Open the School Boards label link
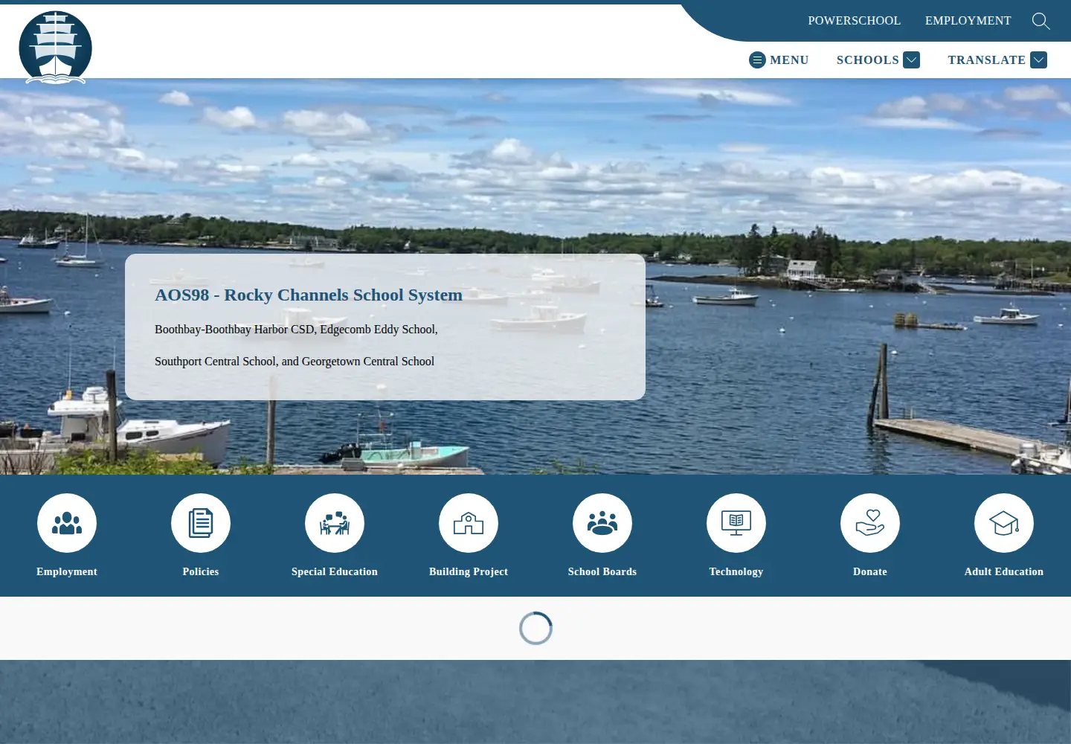Screen dimensions: 1071x744 (x=602, y=571)
